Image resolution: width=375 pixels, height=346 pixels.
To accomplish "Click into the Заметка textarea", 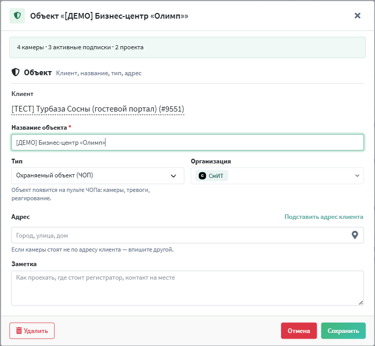I will 187,288.
